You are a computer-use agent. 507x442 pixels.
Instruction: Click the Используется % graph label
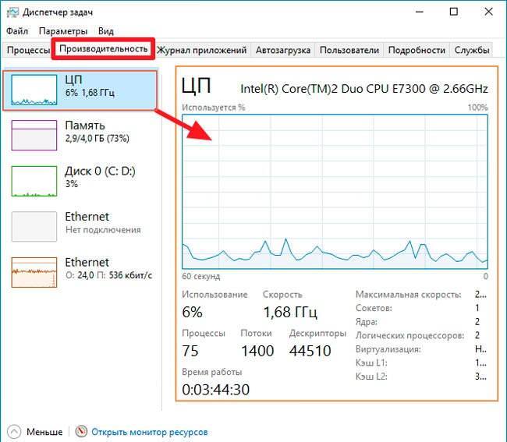pos(214,108)
